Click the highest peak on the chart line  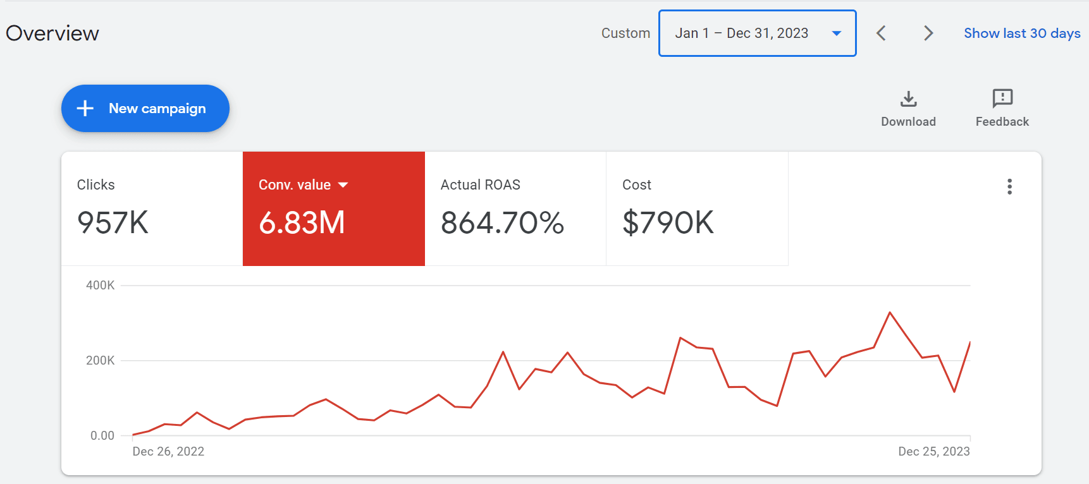pos(890,313)
